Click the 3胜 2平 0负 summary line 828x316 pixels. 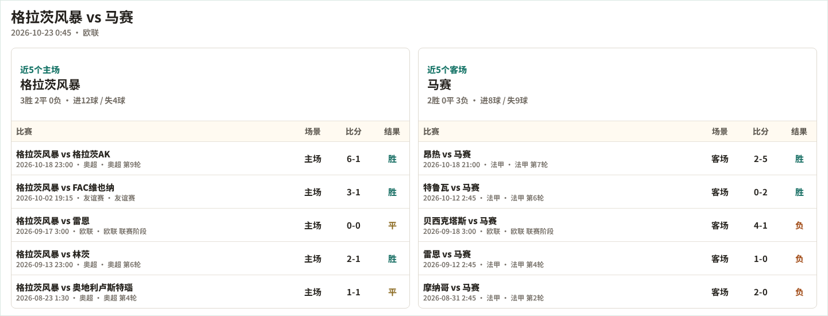pos(72,101)
